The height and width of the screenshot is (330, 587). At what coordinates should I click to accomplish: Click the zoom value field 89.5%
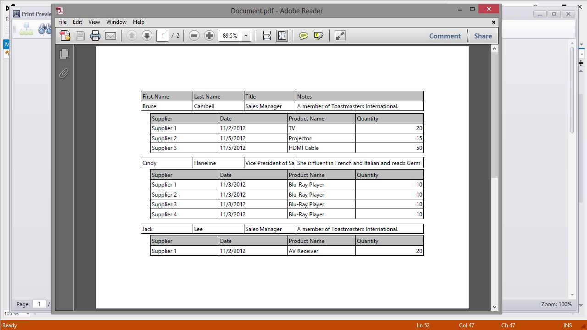(230, 36)
